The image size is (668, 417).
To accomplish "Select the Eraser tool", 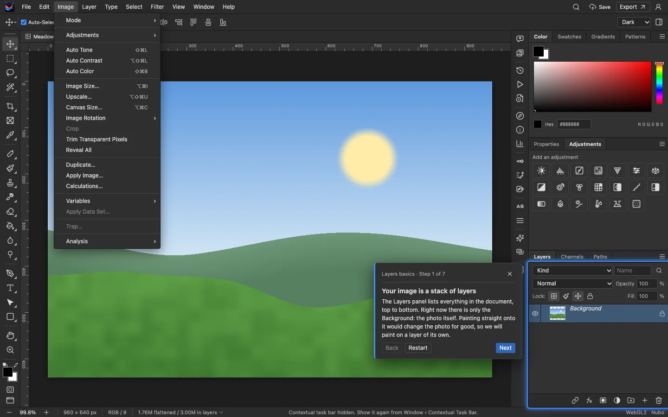I will tap(10, 211).
